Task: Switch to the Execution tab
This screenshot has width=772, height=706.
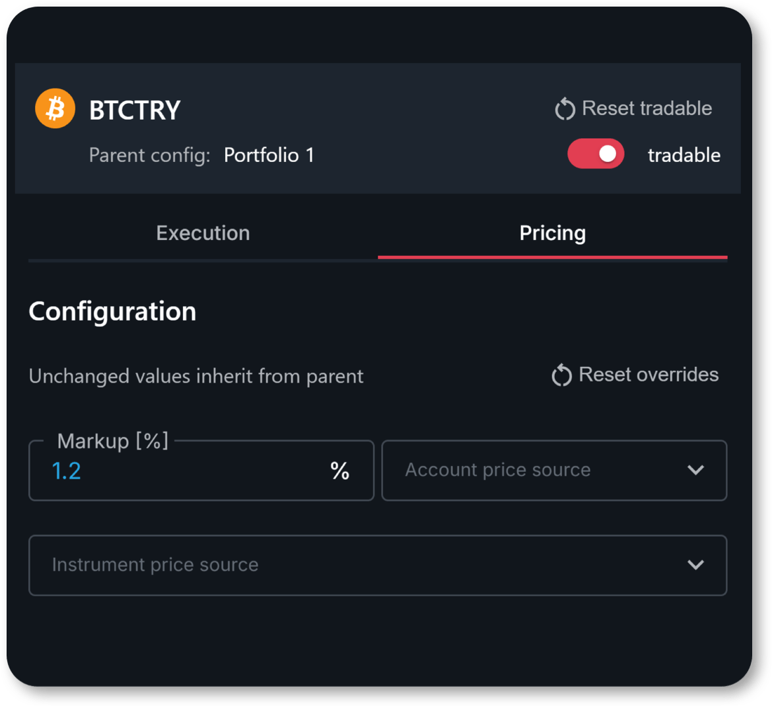Action: [x=203, y=233]
